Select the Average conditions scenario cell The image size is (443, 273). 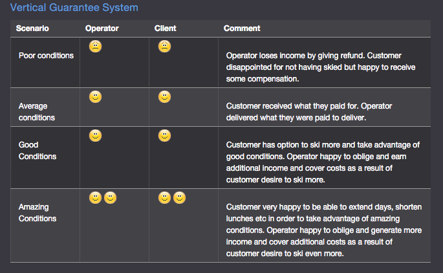pyautogui.click(x=45, y=107)
